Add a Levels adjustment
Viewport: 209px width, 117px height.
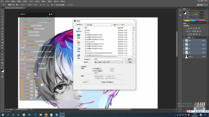point(191,28)
